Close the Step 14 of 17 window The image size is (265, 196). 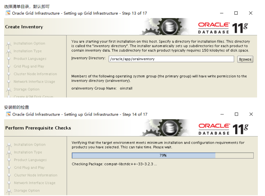point(251,114)
